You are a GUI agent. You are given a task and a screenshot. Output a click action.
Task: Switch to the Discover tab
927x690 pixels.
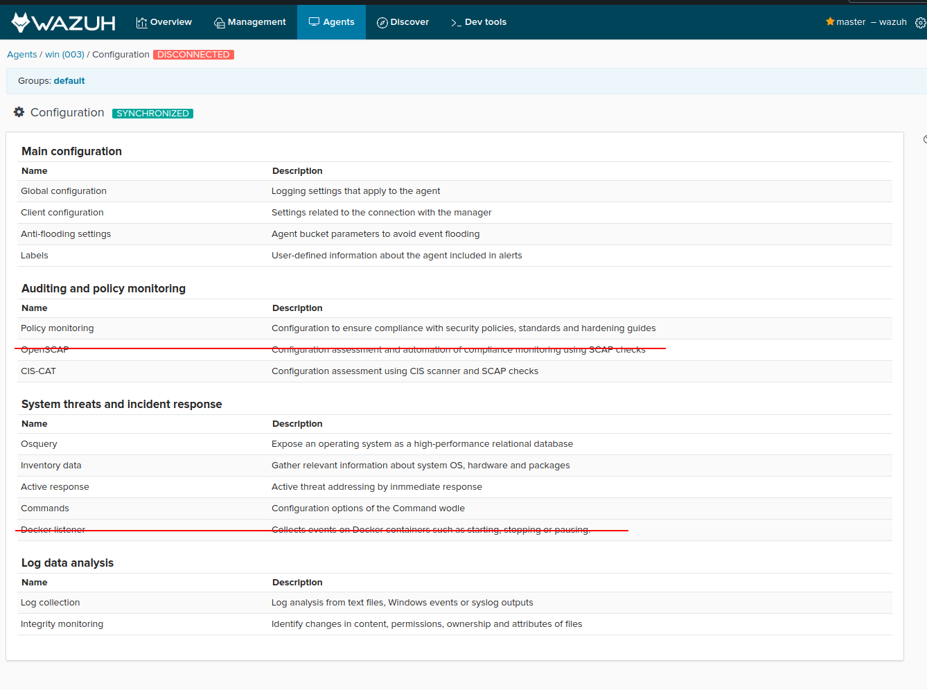[x=403, y=21]
